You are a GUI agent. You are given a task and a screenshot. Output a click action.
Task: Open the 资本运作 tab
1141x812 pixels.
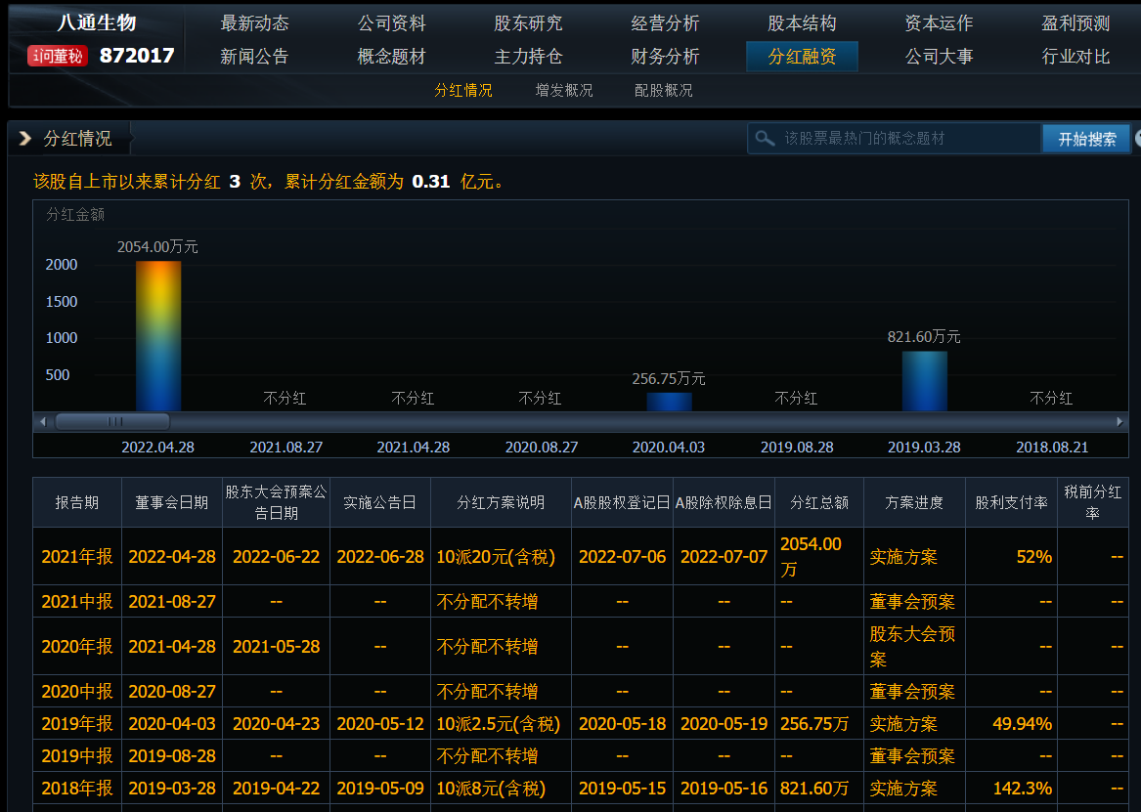tap(939, 23)
